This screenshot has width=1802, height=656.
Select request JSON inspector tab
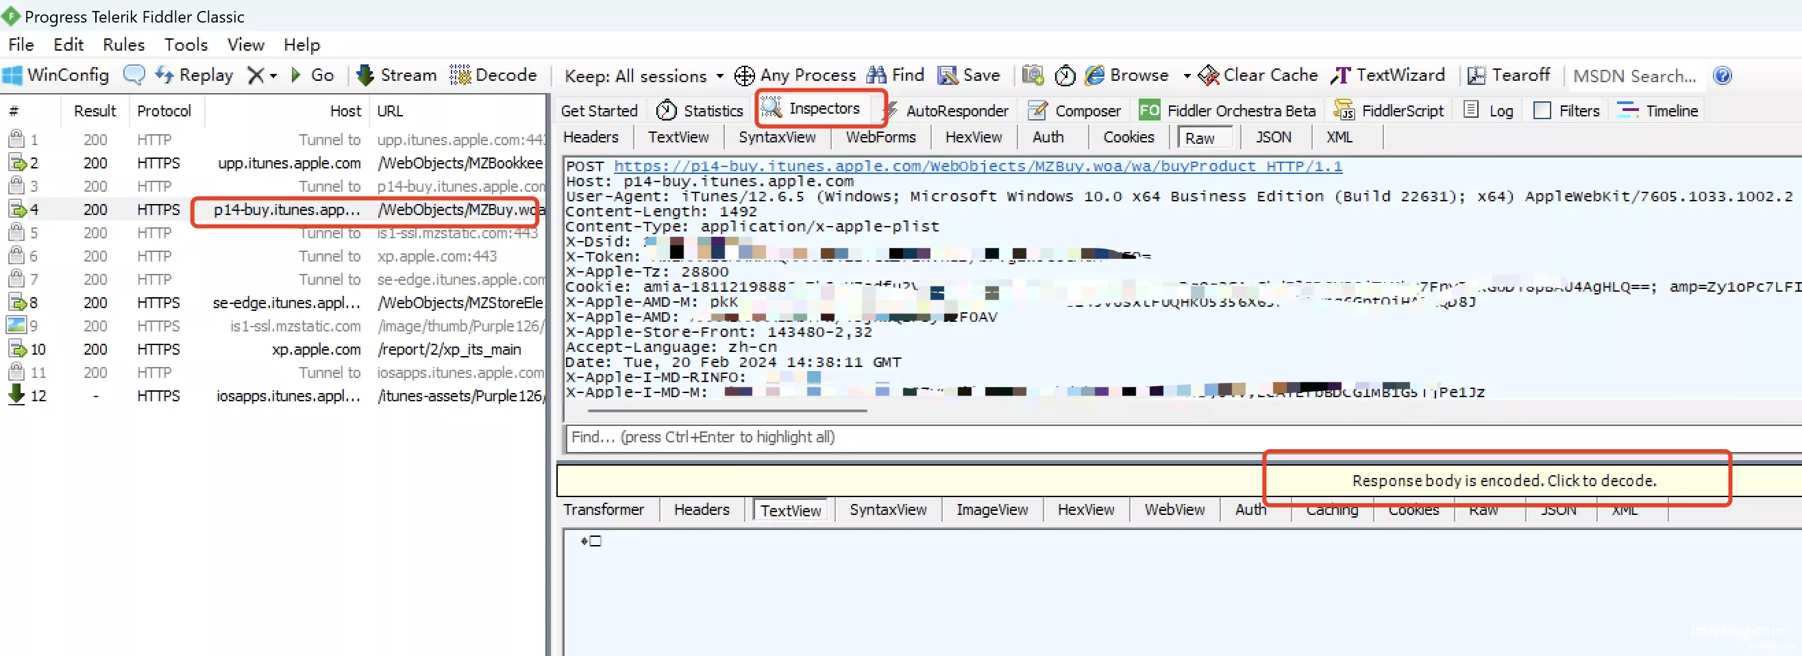(x=1272, y=137)
